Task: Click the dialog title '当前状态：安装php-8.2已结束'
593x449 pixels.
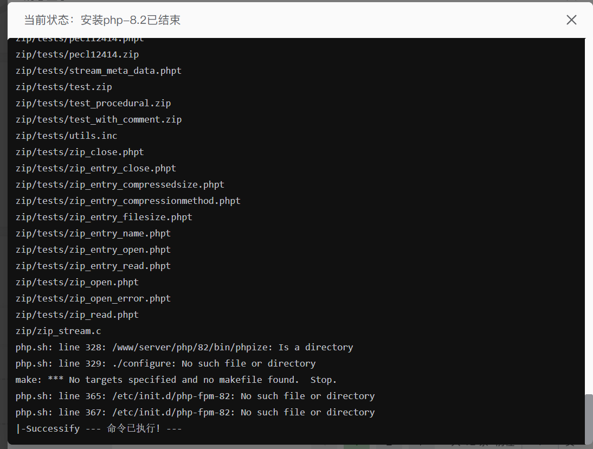Action: [102, 20]
